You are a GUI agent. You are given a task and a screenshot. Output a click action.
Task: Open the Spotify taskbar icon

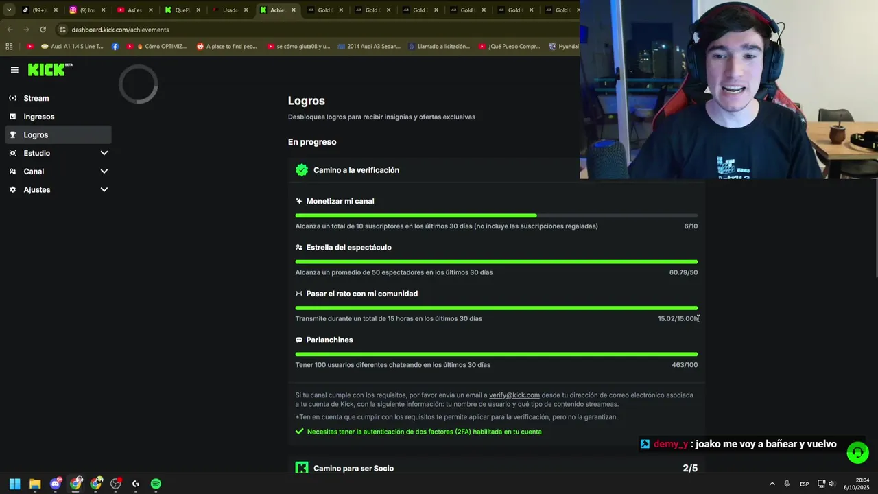pos(156,484)
